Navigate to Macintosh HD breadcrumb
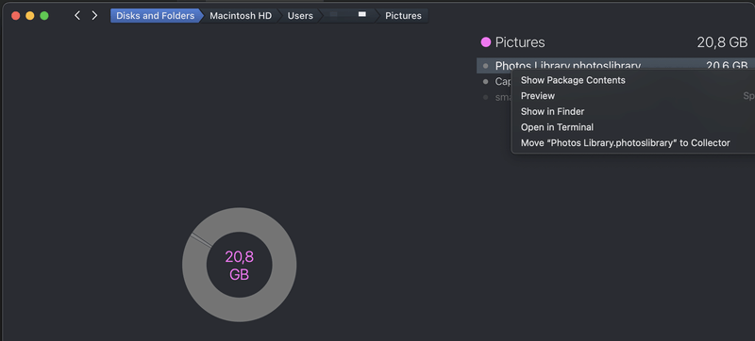755x341 pixels. tap(241, 16)
